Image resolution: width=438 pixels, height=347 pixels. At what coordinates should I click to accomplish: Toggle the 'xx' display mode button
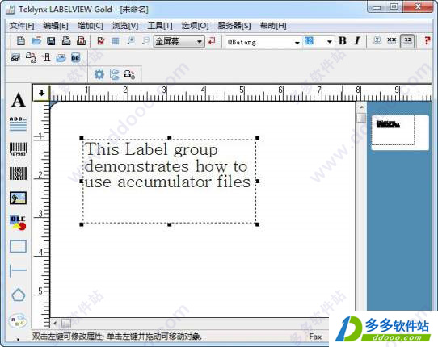[392, 40]
